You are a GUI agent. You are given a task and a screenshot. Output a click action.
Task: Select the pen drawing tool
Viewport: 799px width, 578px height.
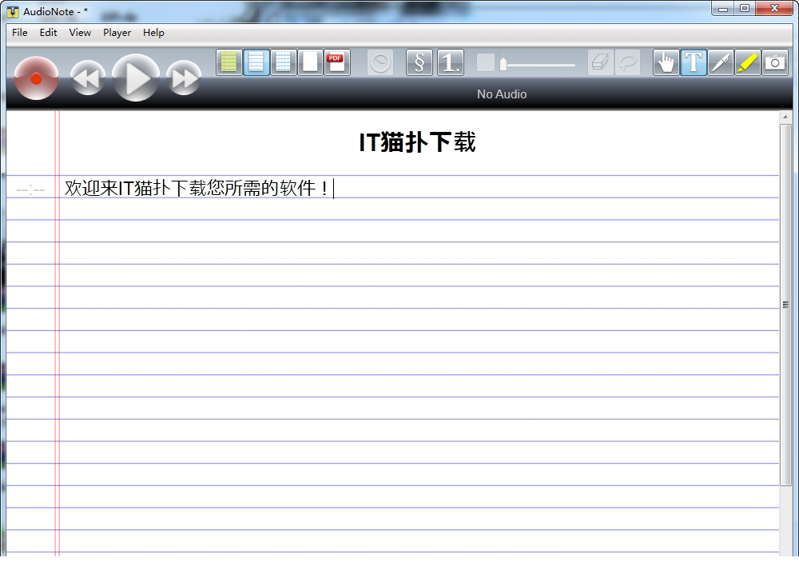tap(721, 62)
